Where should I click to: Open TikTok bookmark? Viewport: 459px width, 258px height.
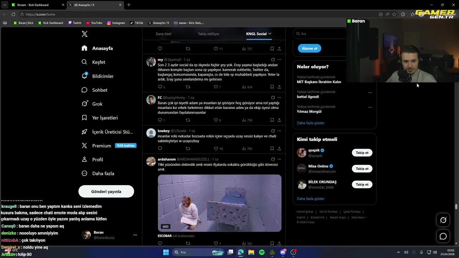point(136,23)
